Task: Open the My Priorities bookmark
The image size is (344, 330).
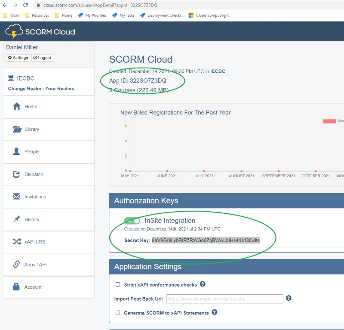Action: (93, 15)
